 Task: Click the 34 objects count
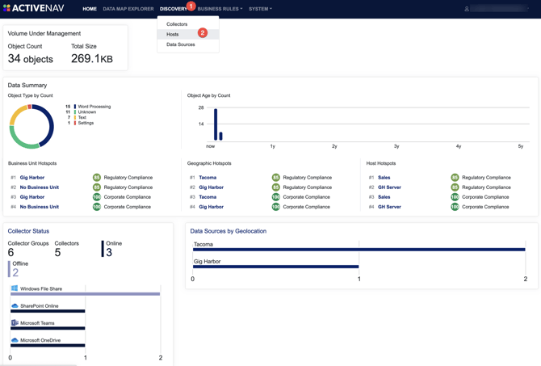tap(31, 59)
